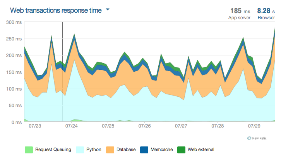The height and width of the screenshot is (158, 281).
Task: Click the 07/27 date label on the axis
Action: coord(181,126)
